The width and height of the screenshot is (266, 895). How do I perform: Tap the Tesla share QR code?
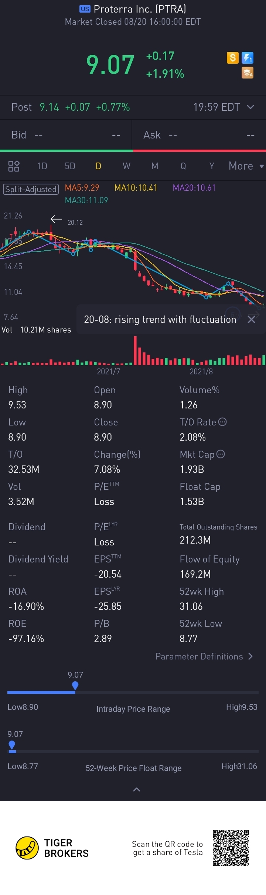[x=231, y=848]
